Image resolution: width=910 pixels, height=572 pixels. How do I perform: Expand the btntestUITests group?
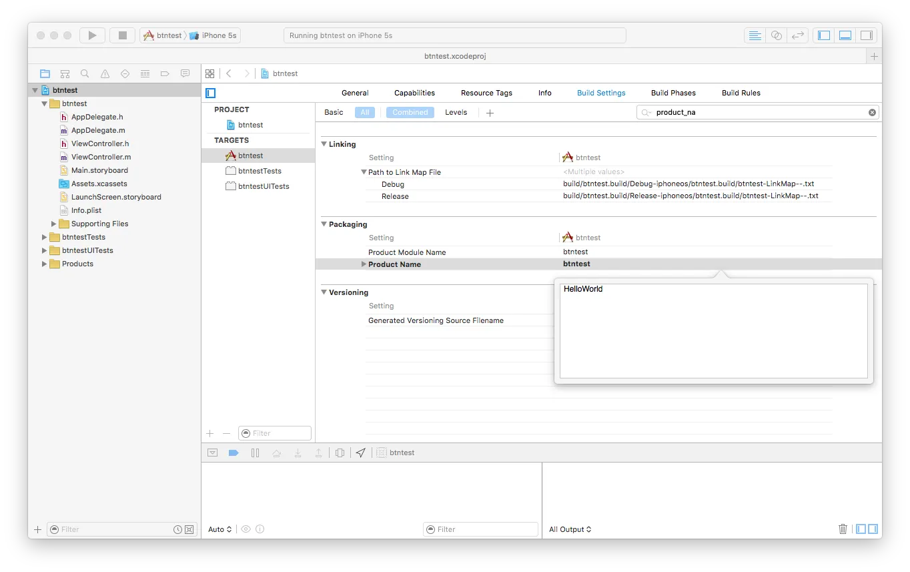pyautogui.click(x=45, y=250)
